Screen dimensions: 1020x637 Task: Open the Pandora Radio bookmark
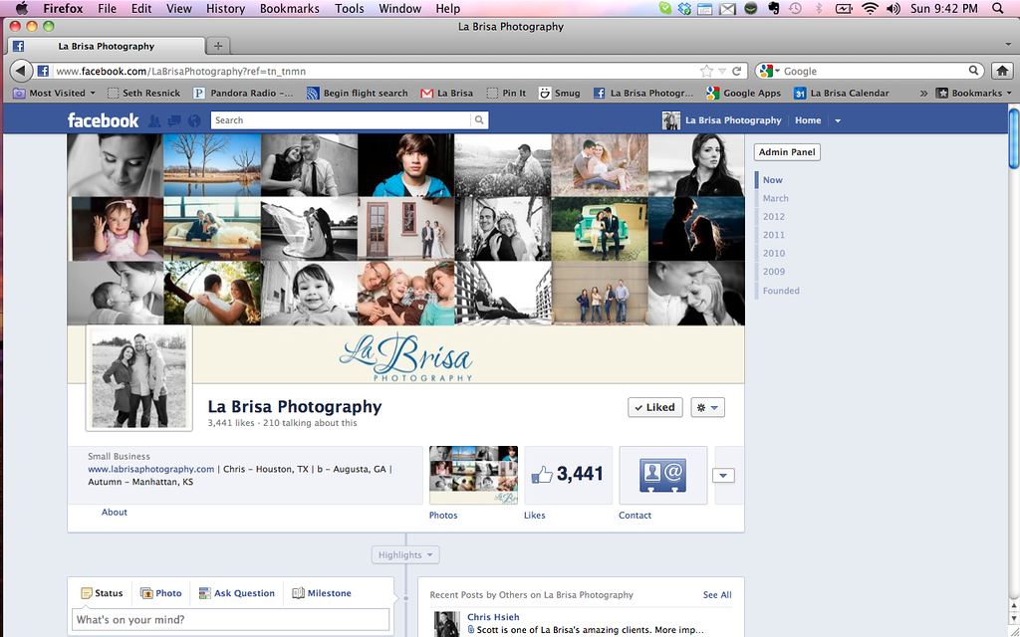[x=243, y=93]
